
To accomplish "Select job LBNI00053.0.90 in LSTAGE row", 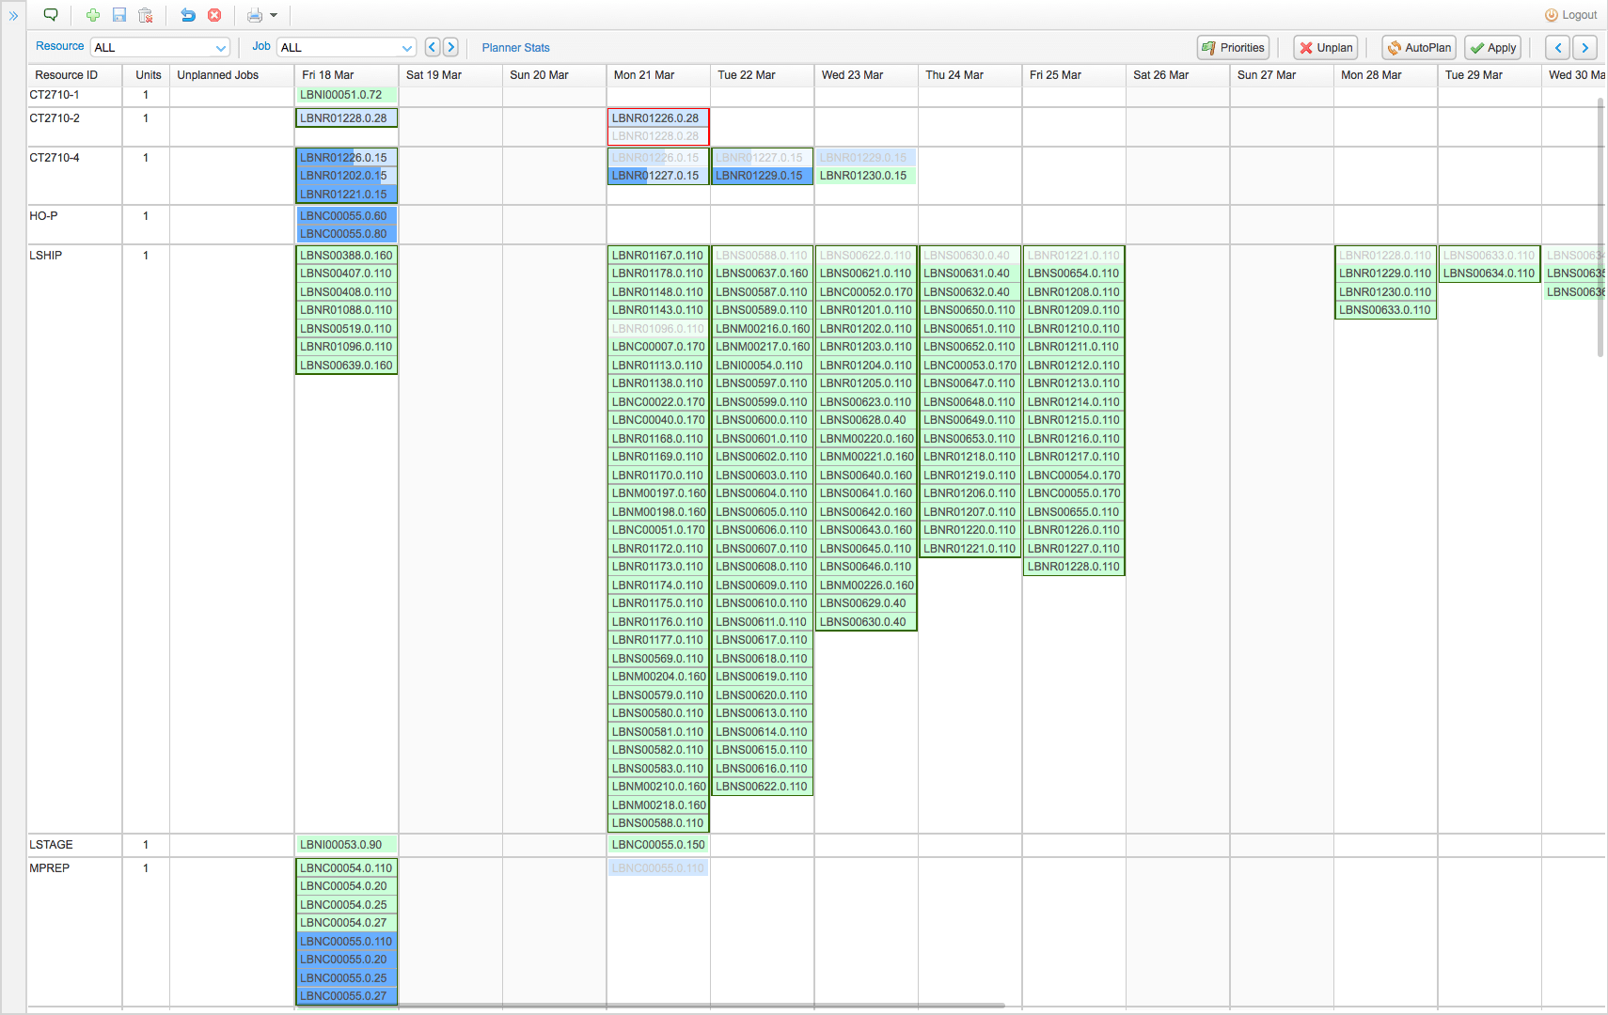I will point(346,845).
